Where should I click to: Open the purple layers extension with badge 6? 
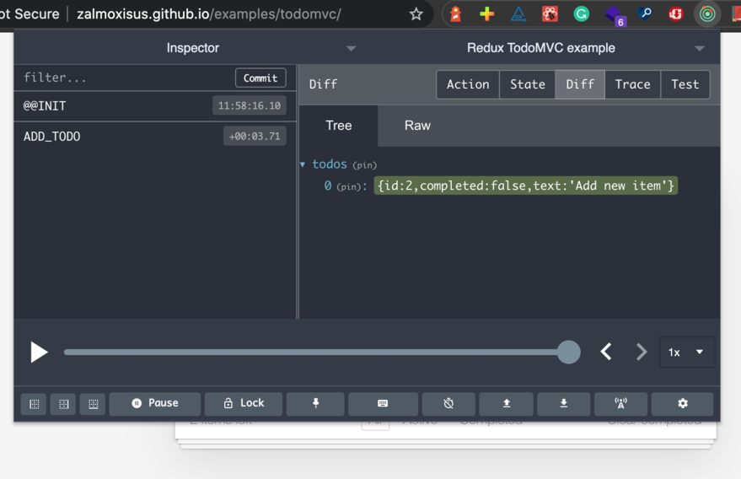pos(615,15)
